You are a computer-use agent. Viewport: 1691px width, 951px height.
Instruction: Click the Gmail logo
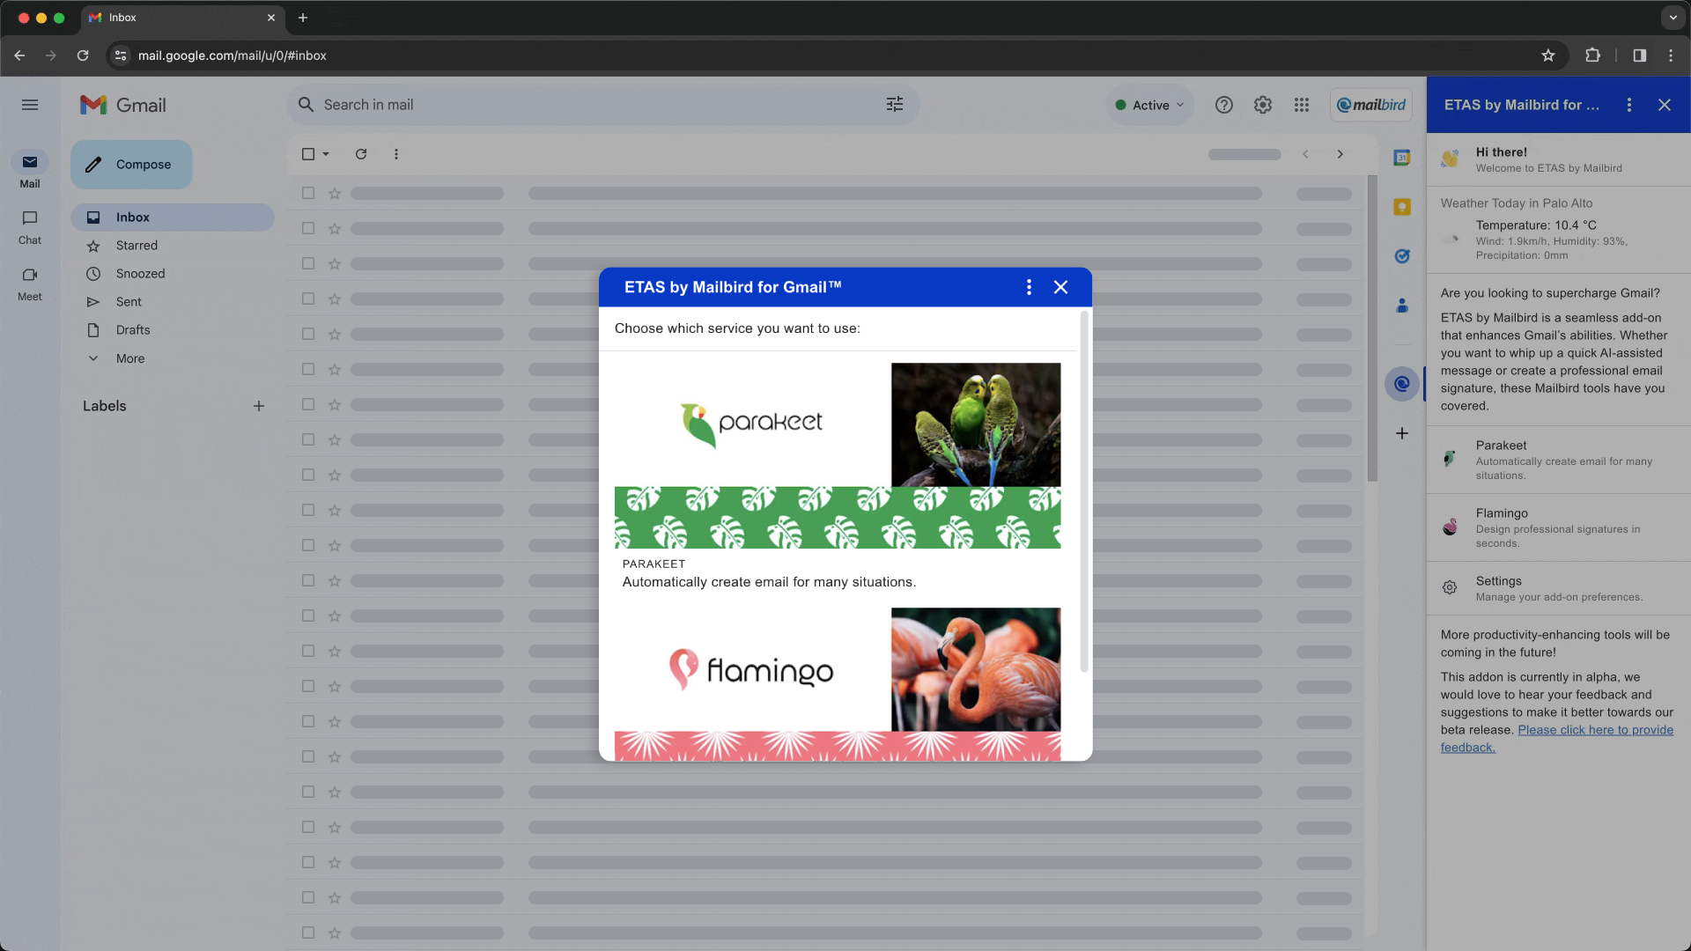123,105
